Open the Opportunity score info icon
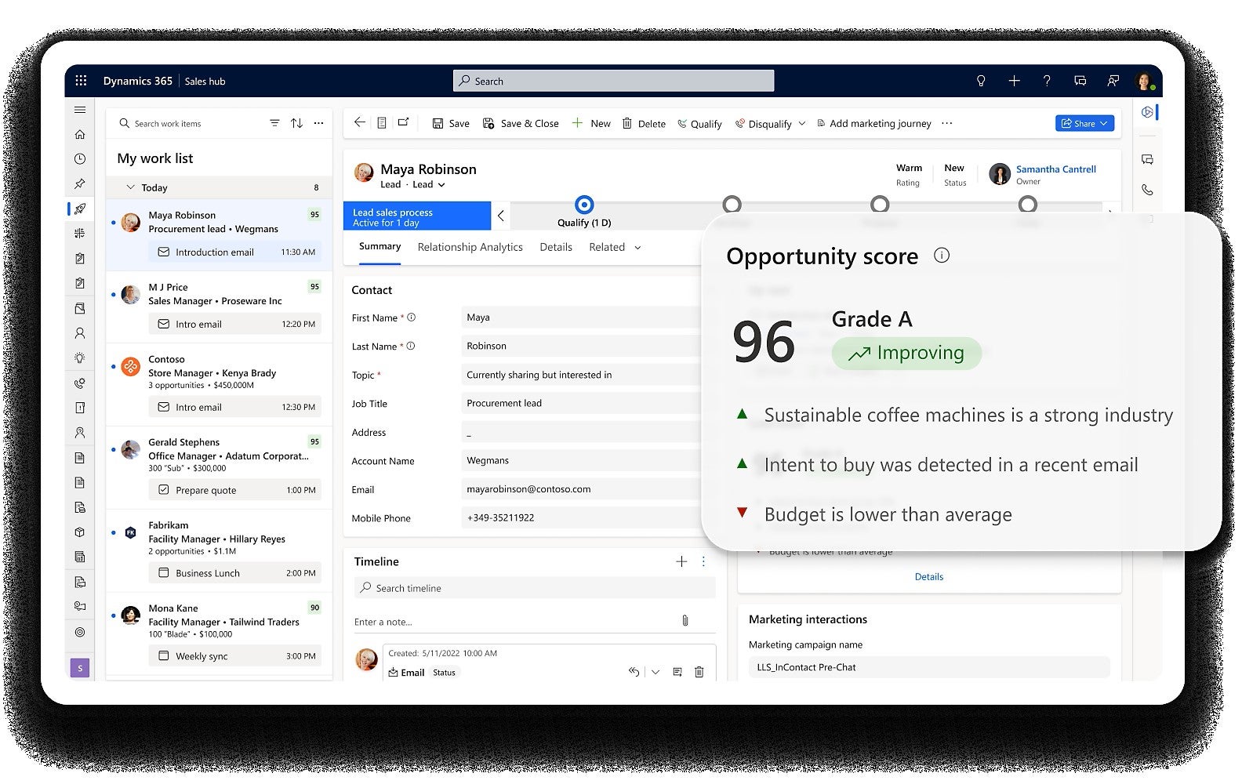This screenshot has width=1242, height=784. coord(942,255)
